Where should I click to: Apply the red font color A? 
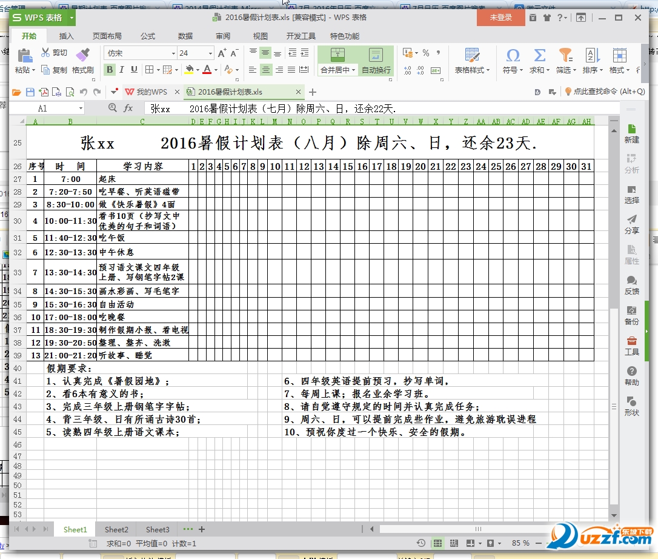pos(207,69)
